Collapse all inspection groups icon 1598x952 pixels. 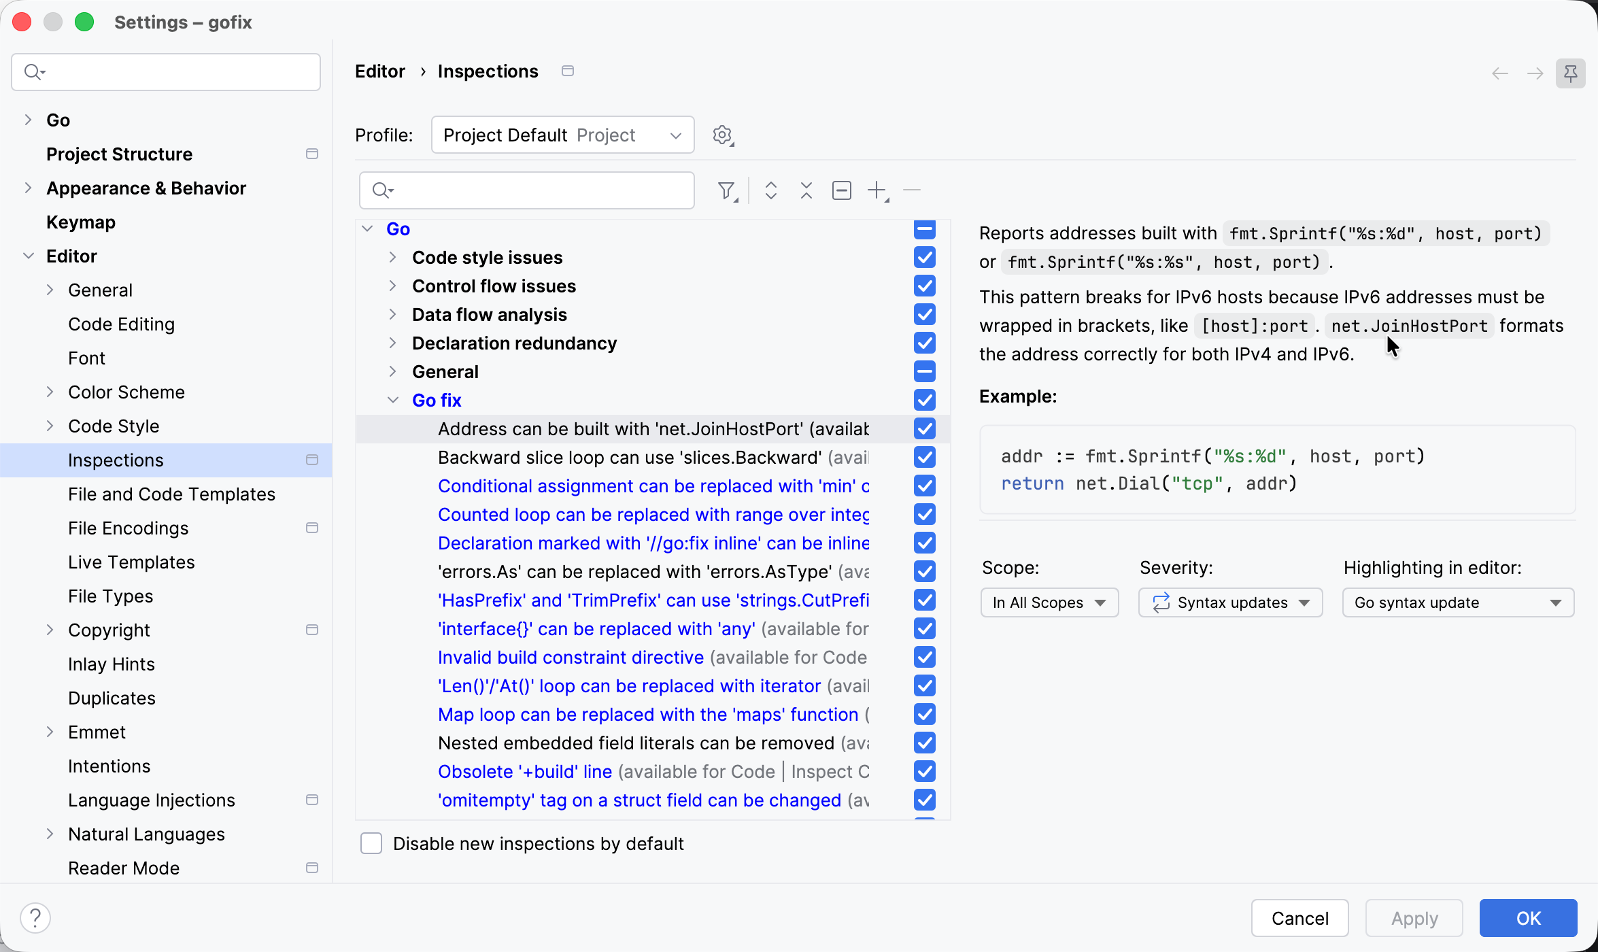(806, 190)
